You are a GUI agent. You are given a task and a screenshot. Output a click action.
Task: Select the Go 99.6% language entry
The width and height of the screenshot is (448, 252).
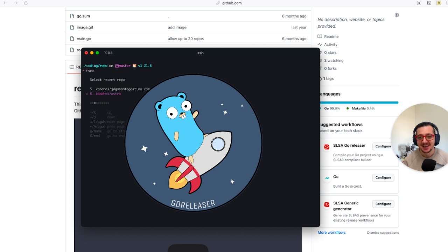(x=332, y=108)
